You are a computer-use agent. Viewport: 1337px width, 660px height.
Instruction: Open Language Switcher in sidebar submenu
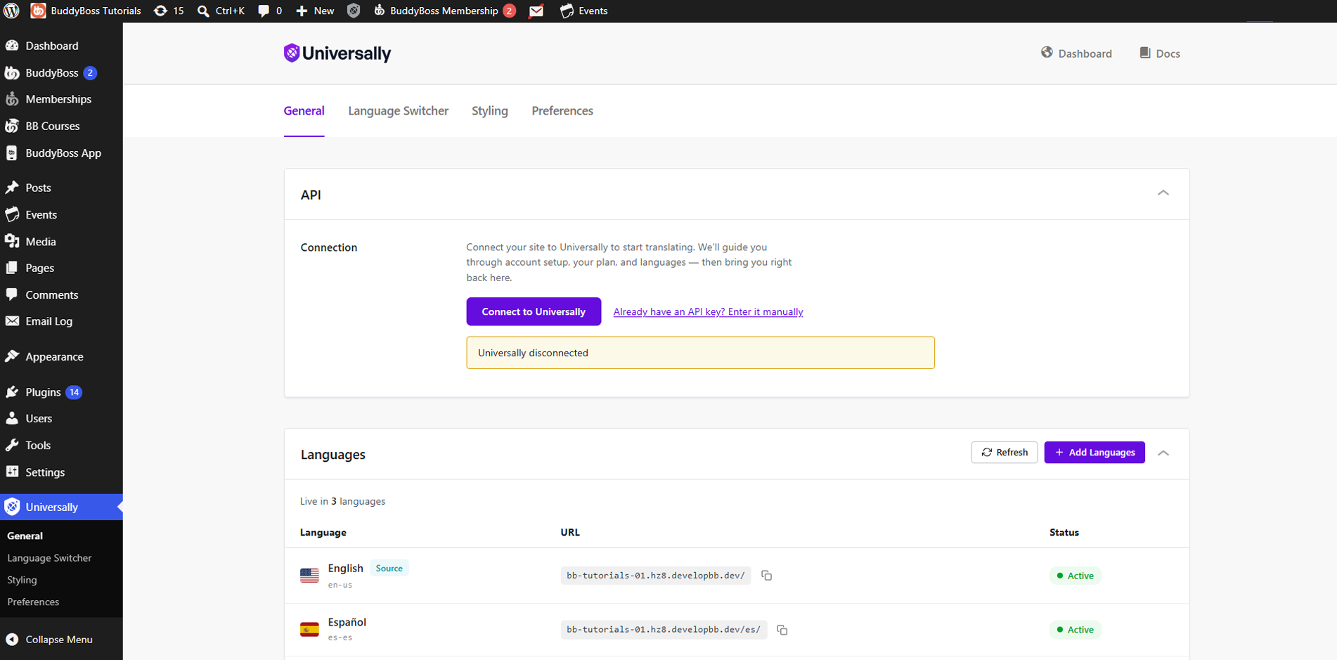click(x=49, y=558)
